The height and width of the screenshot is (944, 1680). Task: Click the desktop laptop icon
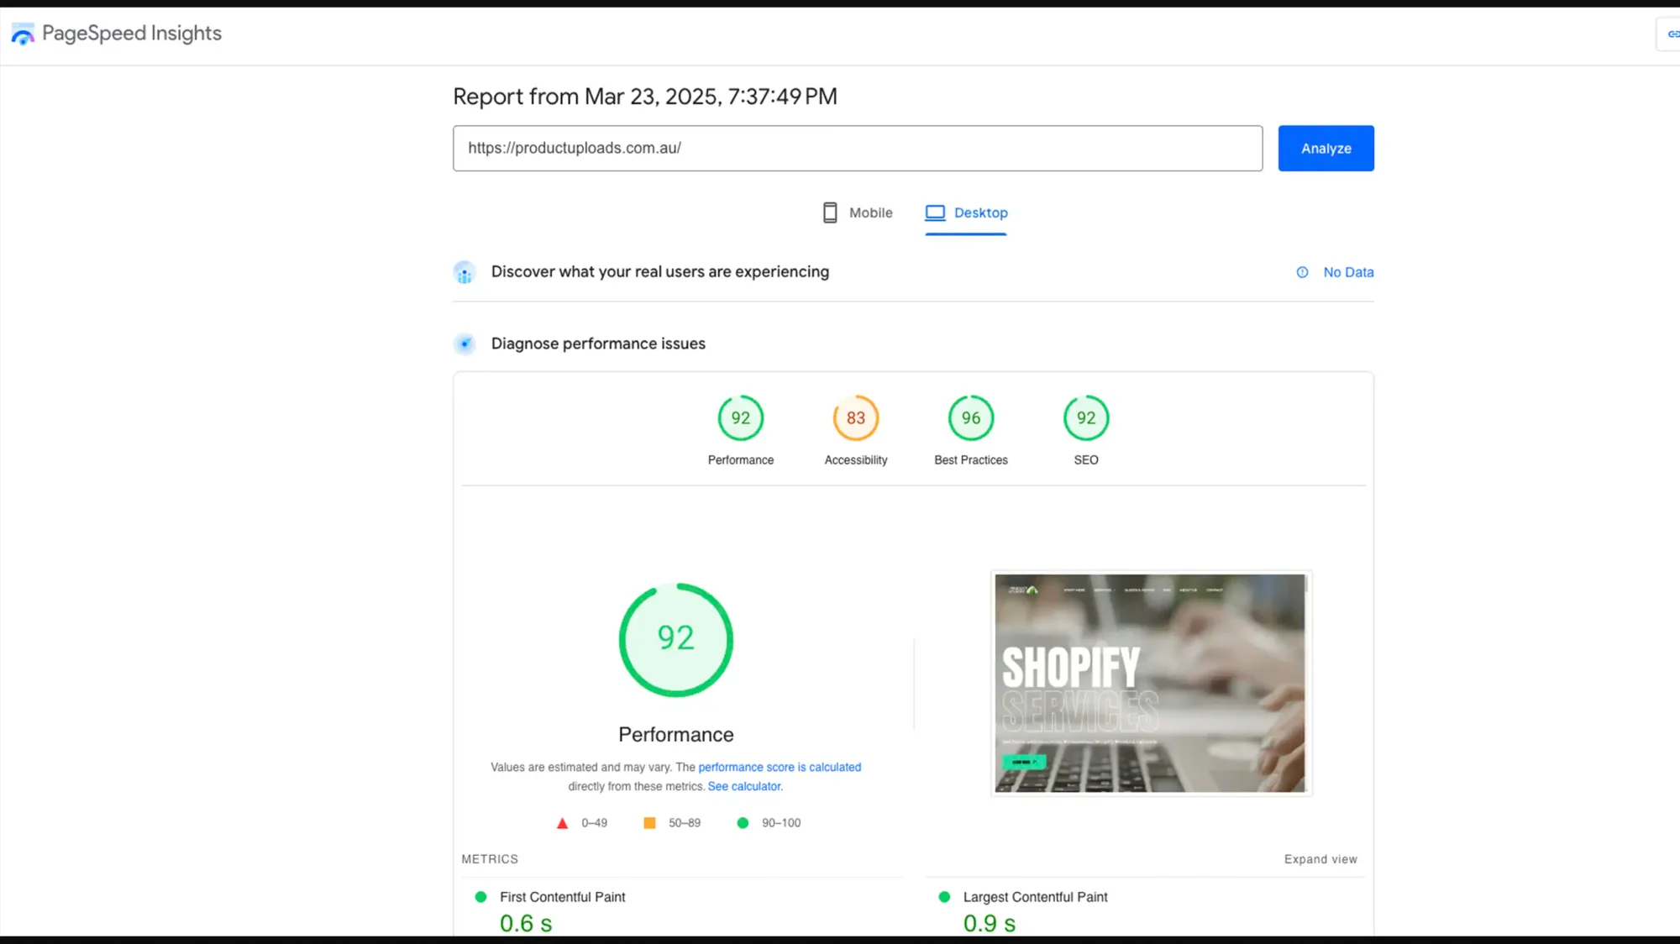click(935, 212)
